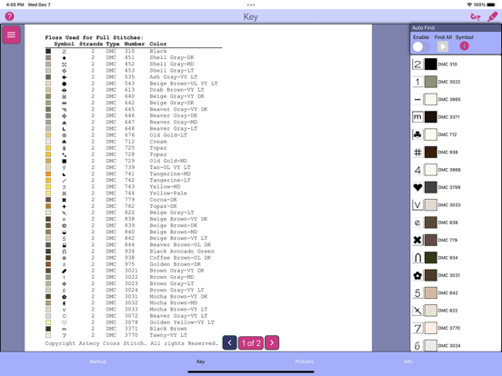Tap the battery status icon
This screenshot has width=502, height=376.
point(492,5)
